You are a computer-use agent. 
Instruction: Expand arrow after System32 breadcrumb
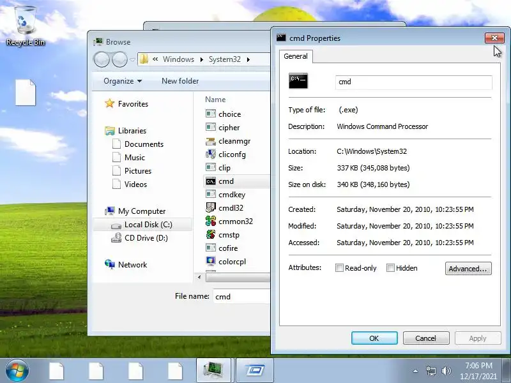tap(248, 59)
